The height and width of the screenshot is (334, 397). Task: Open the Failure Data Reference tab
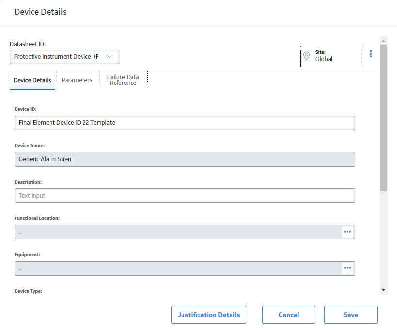[x=123, y=80]
